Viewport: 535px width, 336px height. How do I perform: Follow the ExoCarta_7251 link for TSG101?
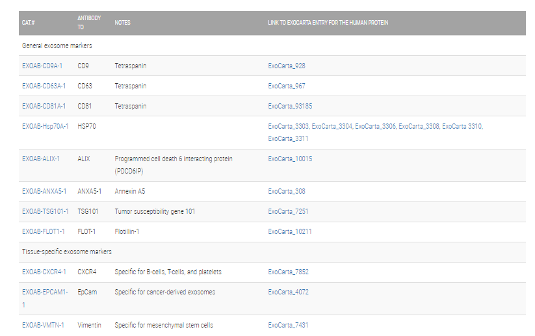pos(288,211)
